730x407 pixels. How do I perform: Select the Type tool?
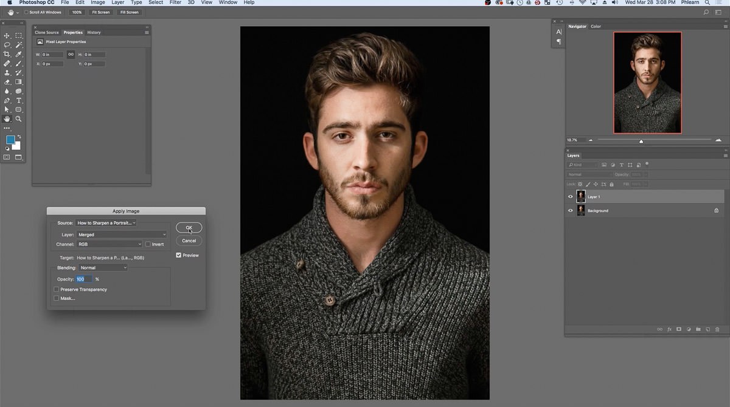point(19,100)
